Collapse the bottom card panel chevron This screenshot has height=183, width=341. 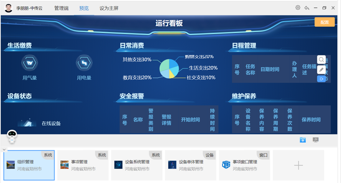[4, 149]
